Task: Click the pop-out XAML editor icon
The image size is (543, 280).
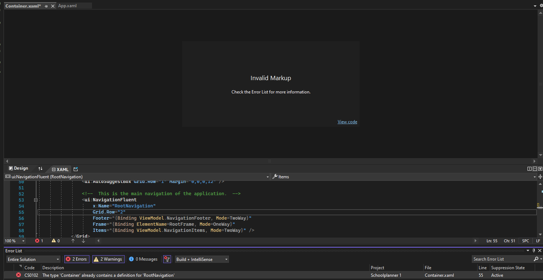Action: (75, 169)
